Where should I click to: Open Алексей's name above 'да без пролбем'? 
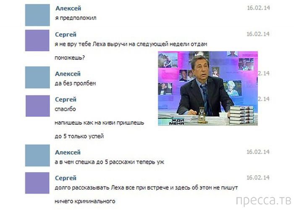pyautogui.click(x=68, y=74)
